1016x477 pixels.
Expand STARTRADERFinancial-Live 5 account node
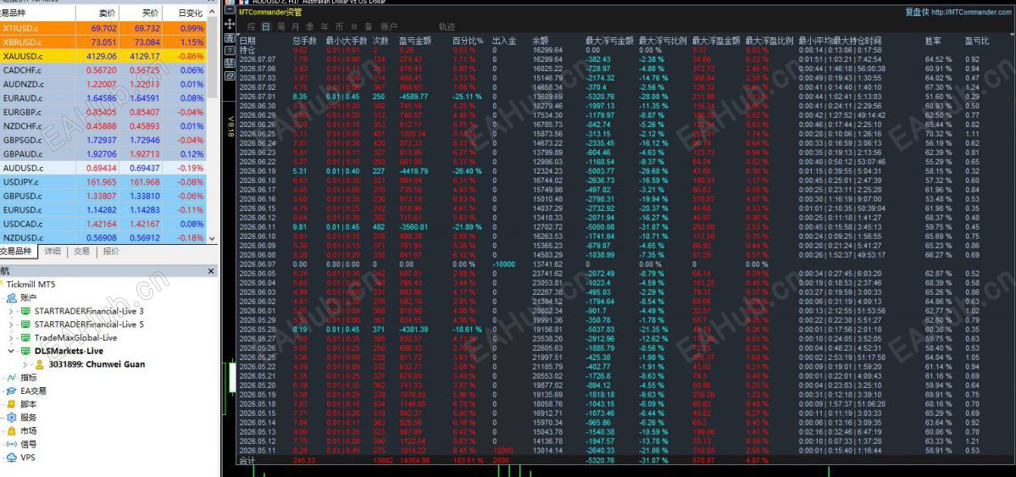coord(11,324)
